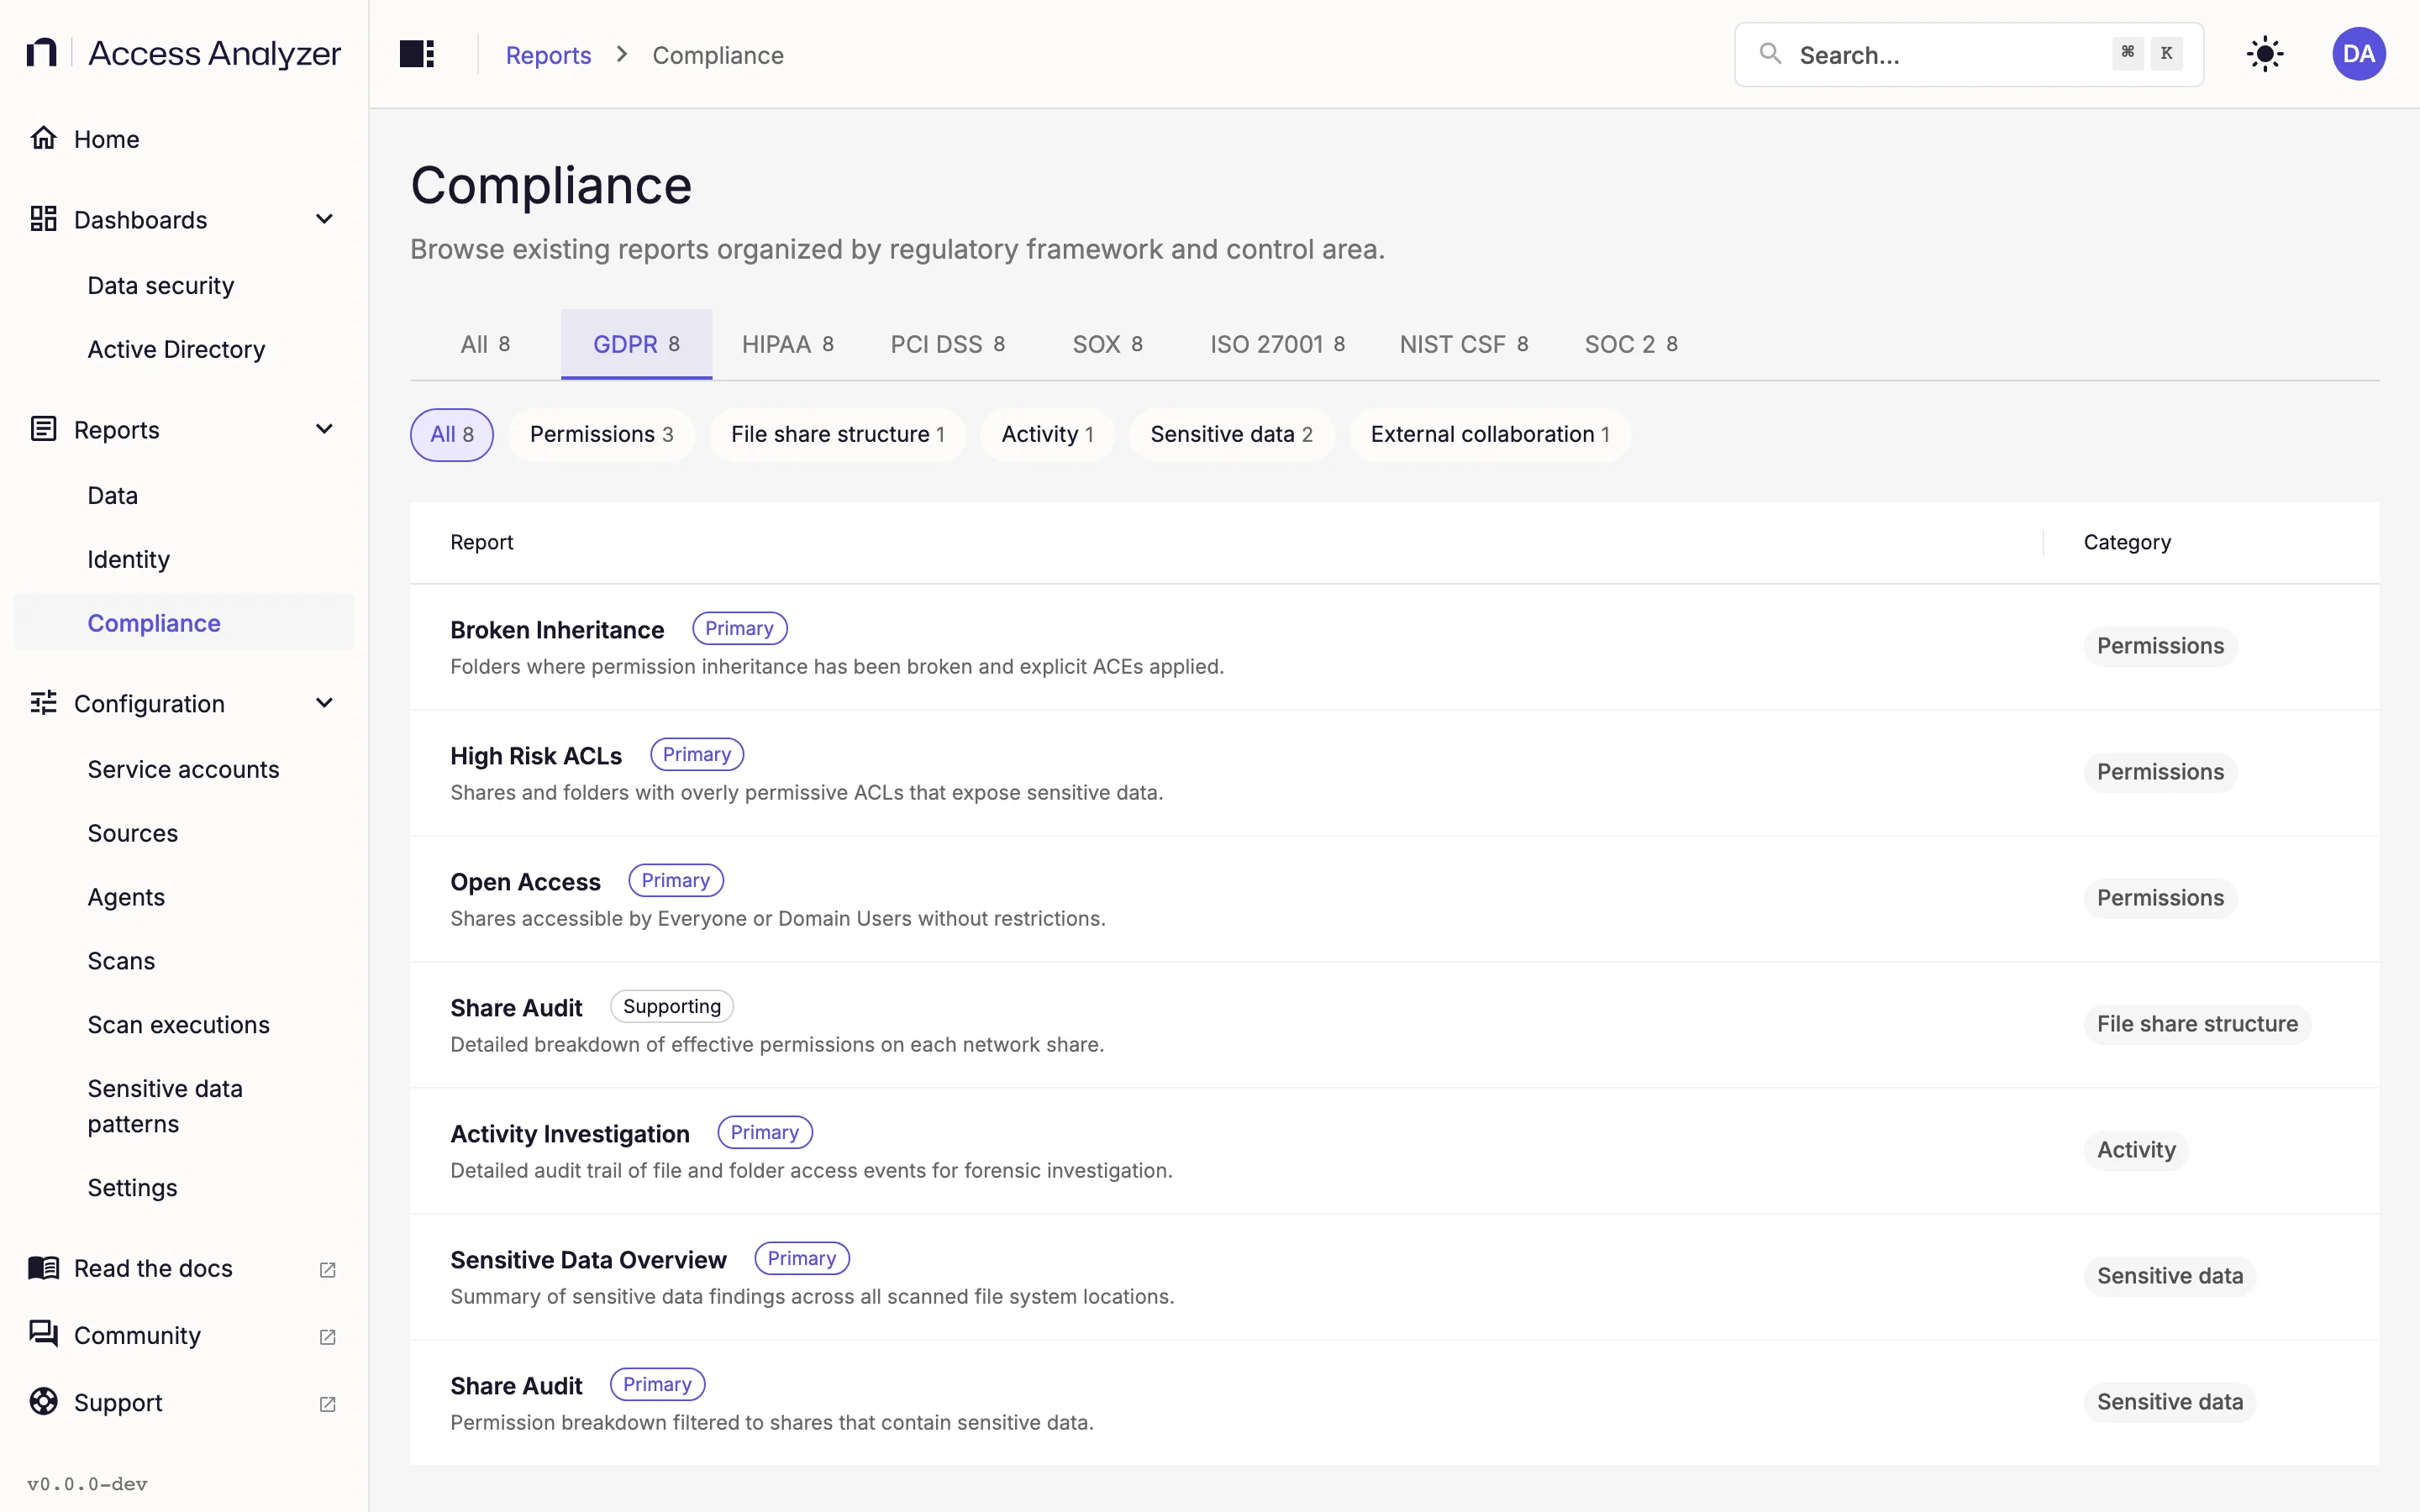Click the Dashboards grid icon
Screen dimensions: 2420x1512
click(x=43, y=219)
